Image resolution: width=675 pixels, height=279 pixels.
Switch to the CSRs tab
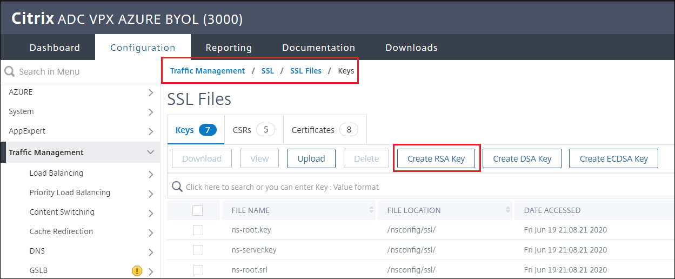(x=253, y=130)
